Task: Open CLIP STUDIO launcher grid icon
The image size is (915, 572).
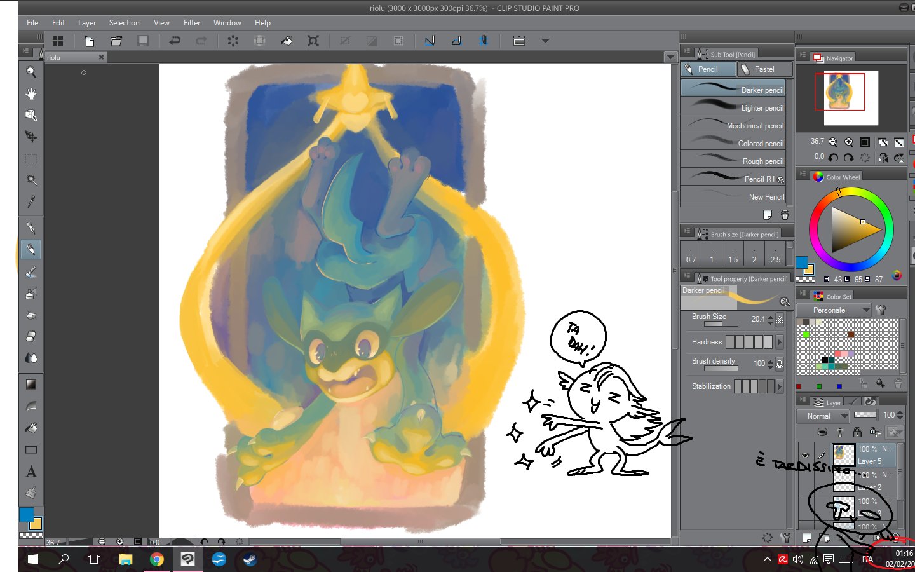Action: click(58, 41)
